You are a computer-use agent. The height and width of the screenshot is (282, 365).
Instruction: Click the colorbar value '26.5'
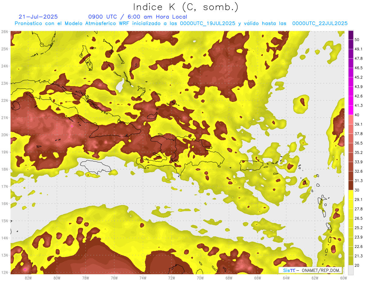click(x=358, y=218)
